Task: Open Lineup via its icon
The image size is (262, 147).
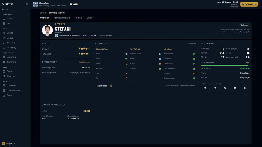Action: 4,38
